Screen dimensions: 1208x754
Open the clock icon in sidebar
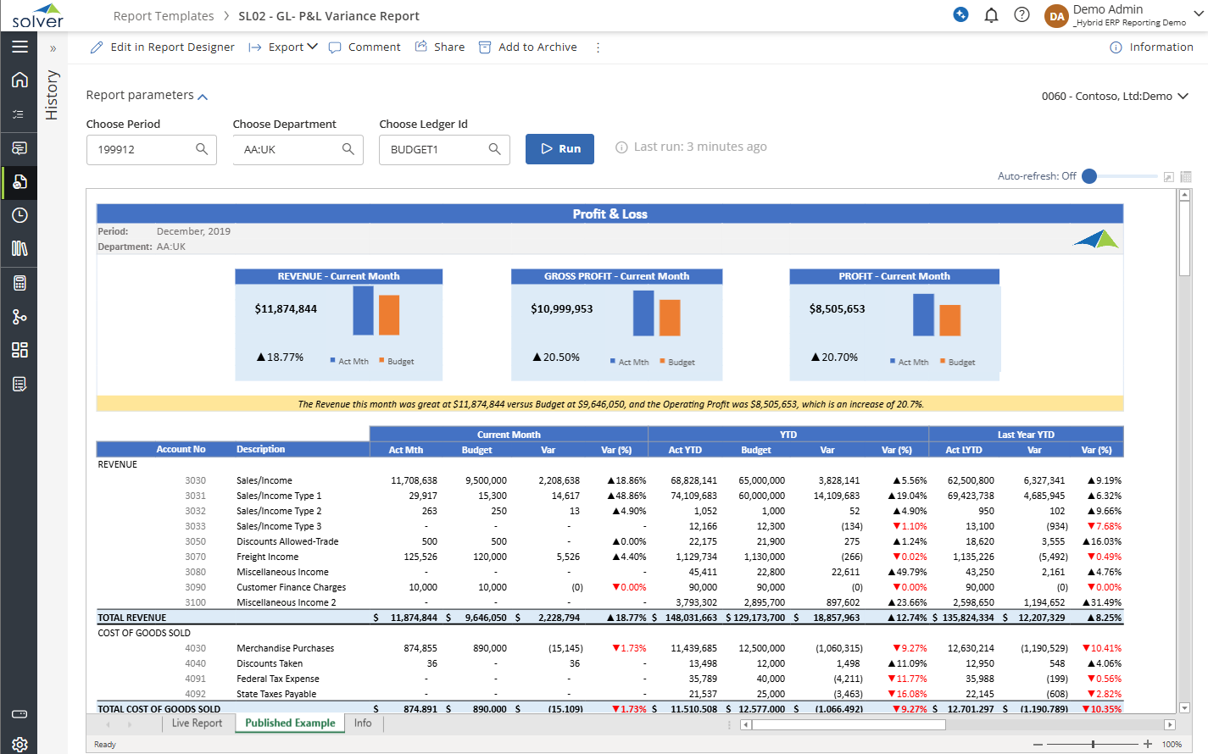click(x=19, y=215)
